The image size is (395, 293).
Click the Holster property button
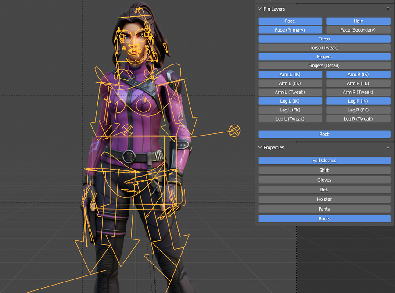pyautogui.click(x=324, y=200)
